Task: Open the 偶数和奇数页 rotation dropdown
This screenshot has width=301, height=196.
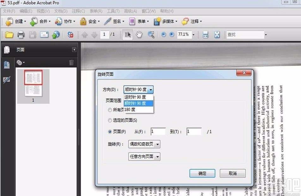Action: 144,144
